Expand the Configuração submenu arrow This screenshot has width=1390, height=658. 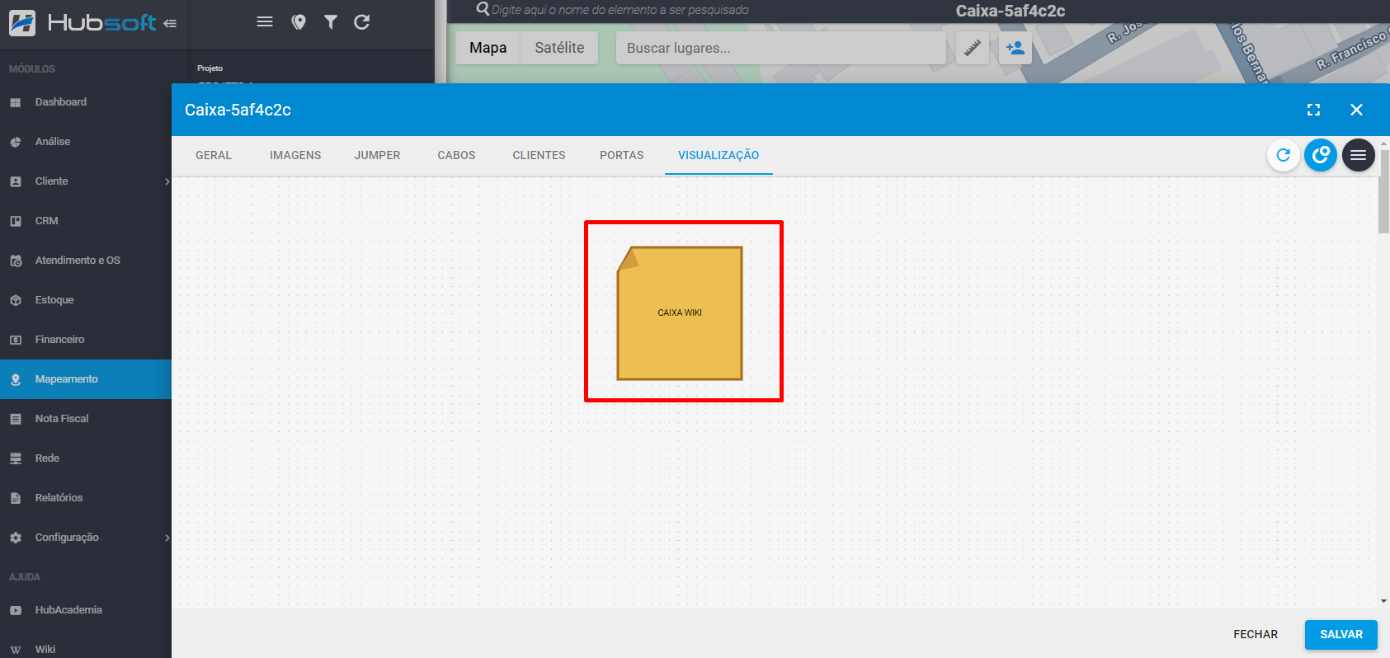click(167, 538)
